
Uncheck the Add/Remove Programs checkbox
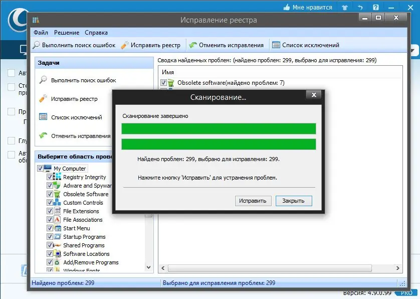click(x=50, y=262)
